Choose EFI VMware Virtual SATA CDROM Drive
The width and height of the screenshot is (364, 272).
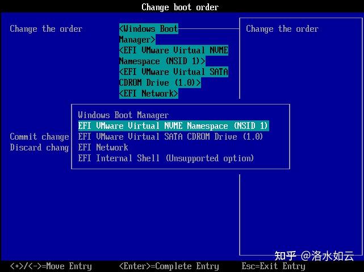[170, 137]
